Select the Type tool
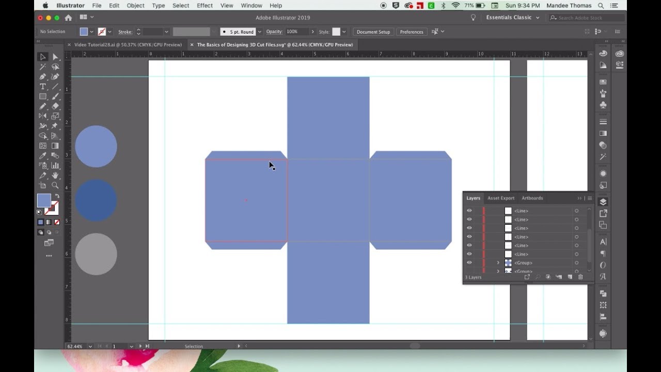Image resolution: width=661 pixels, height=372 pixels. (43, 86)
